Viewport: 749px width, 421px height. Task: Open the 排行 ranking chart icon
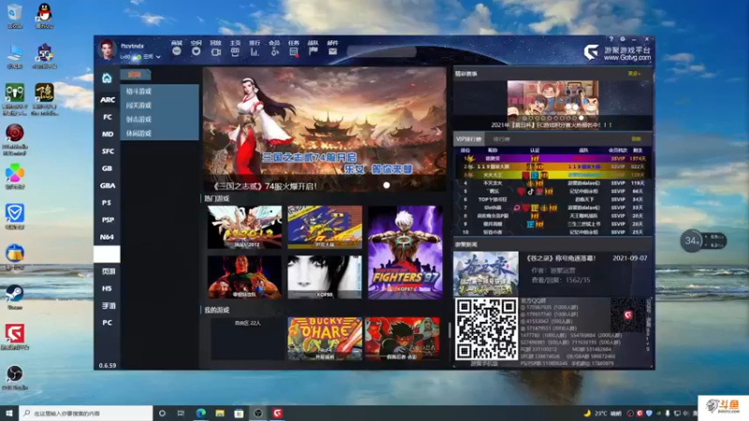pos(255,51)
